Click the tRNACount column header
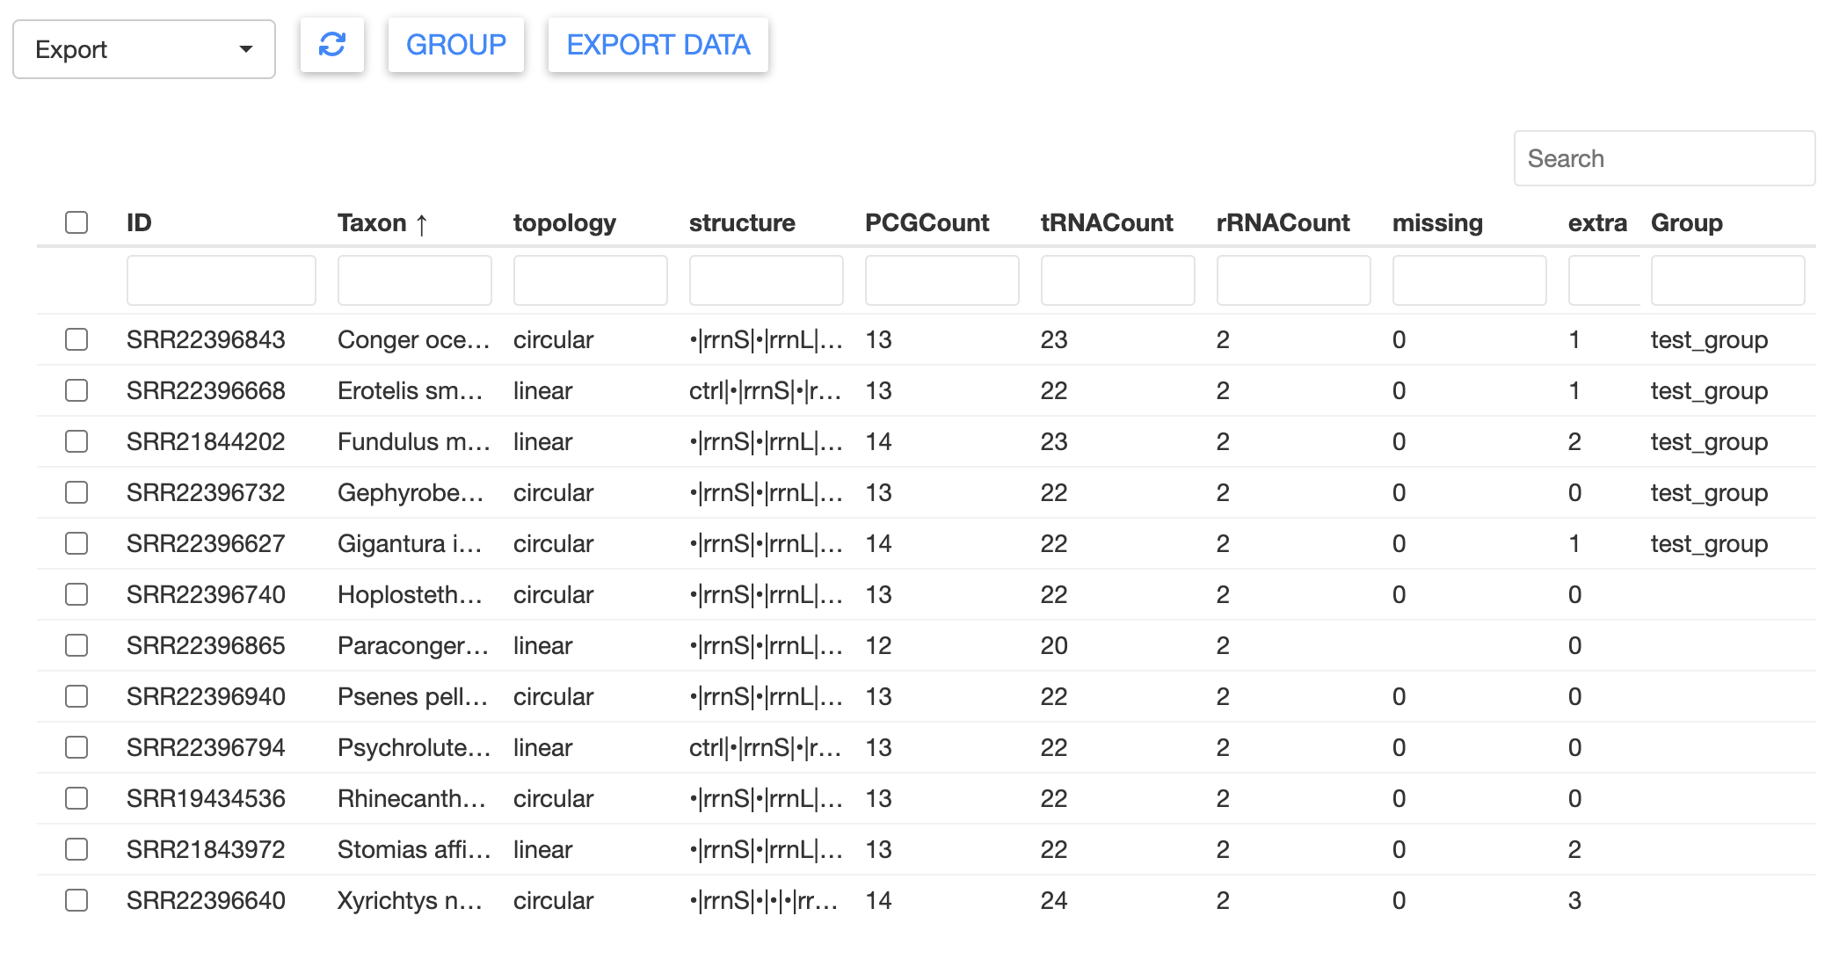The width and height of the screenshot is (1832, 974). tap(1107, 223)
